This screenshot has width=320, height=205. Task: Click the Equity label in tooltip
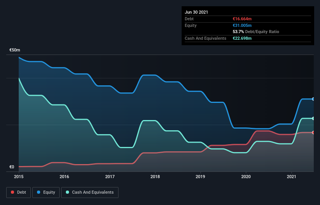click(x=191, y=25)
